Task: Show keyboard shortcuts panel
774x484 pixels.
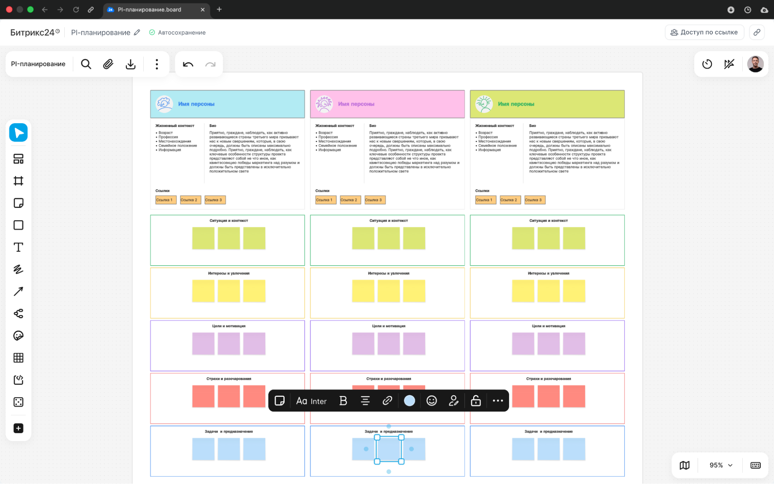Action: click(x=755, y=465)
